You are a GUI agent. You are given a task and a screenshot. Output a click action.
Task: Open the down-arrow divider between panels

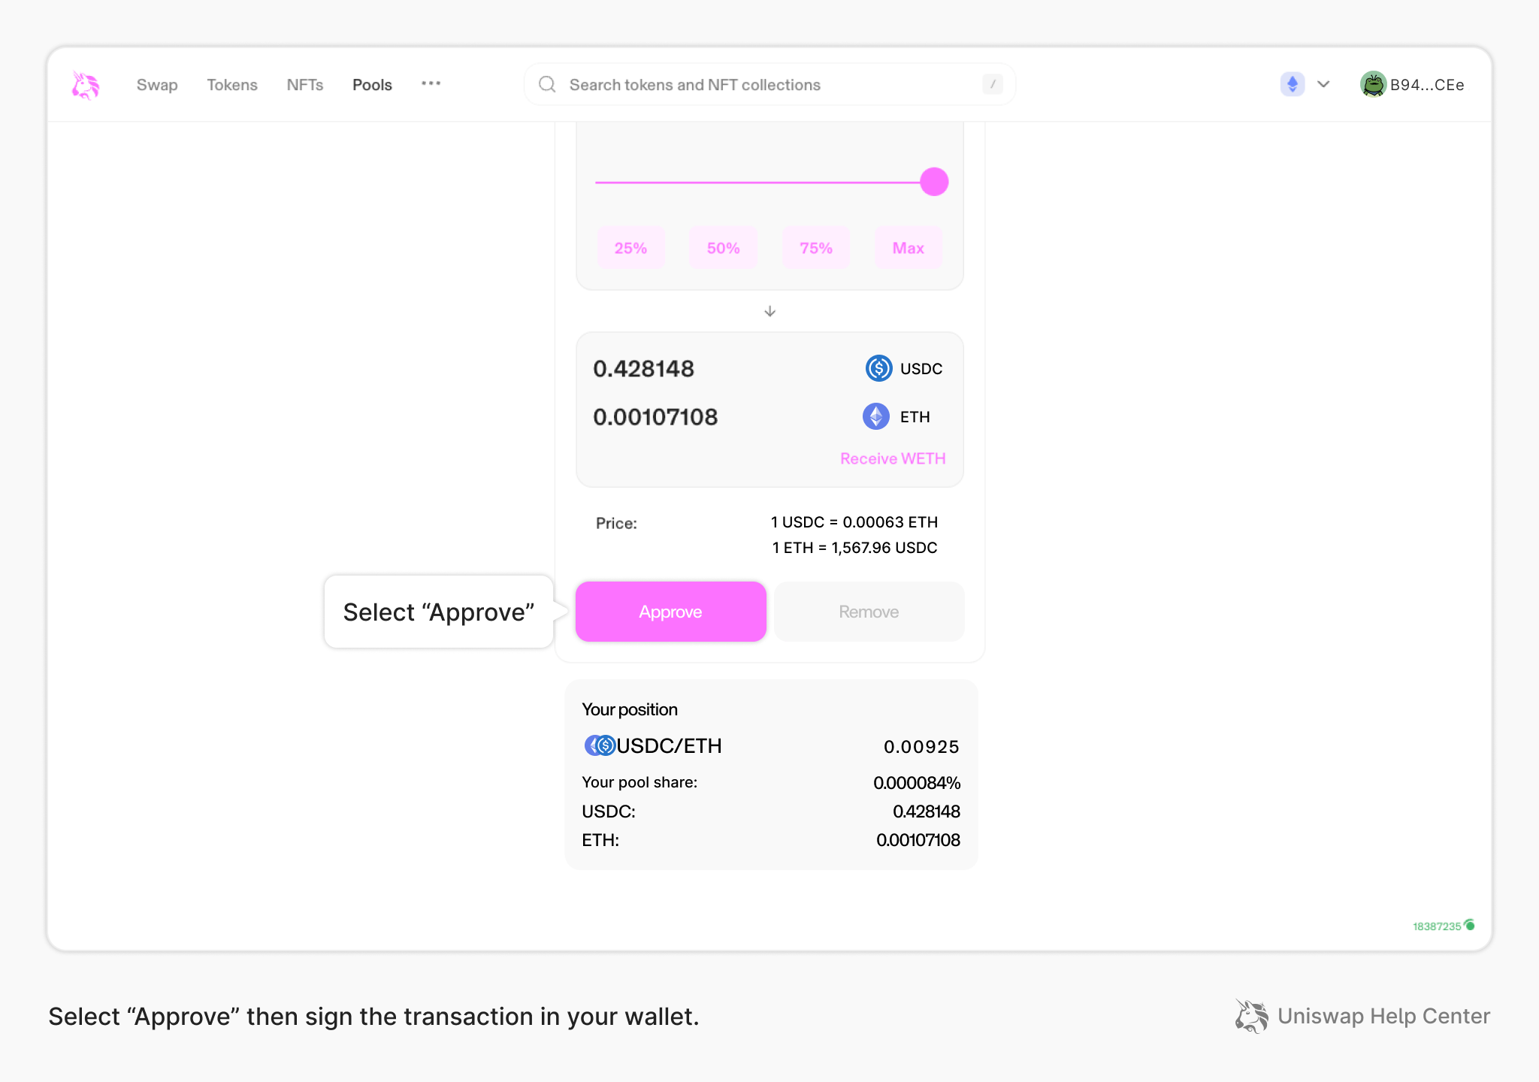[x=769, y=311]
